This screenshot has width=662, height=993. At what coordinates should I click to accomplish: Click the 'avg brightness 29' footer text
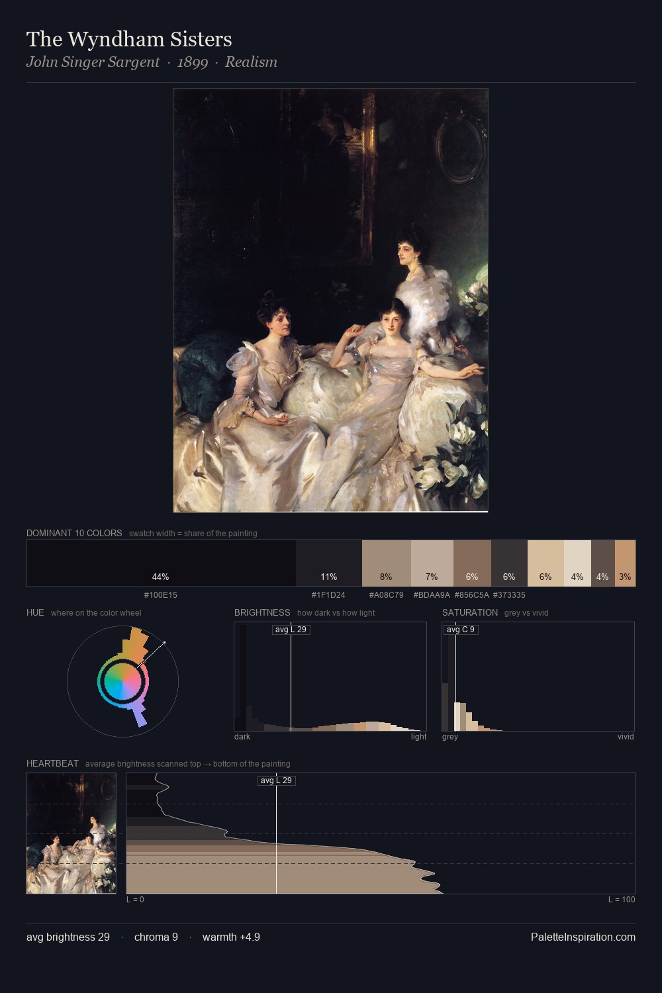click(68, 937)
